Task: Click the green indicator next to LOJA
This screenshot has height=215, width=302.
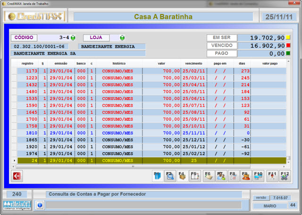Action: click(x=122, y=38)
